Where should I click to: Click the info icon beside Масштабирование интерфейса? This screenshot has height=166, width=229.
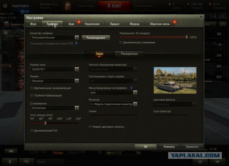point(131,88)
